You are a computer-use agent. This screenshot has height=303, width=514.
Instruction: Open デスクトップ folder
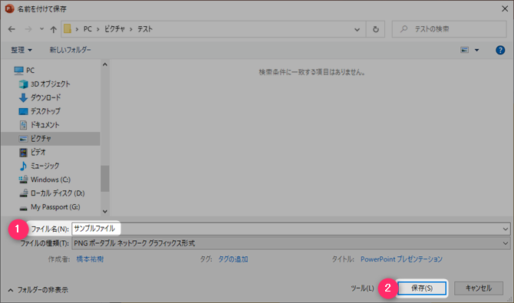[x=45, y=111]
